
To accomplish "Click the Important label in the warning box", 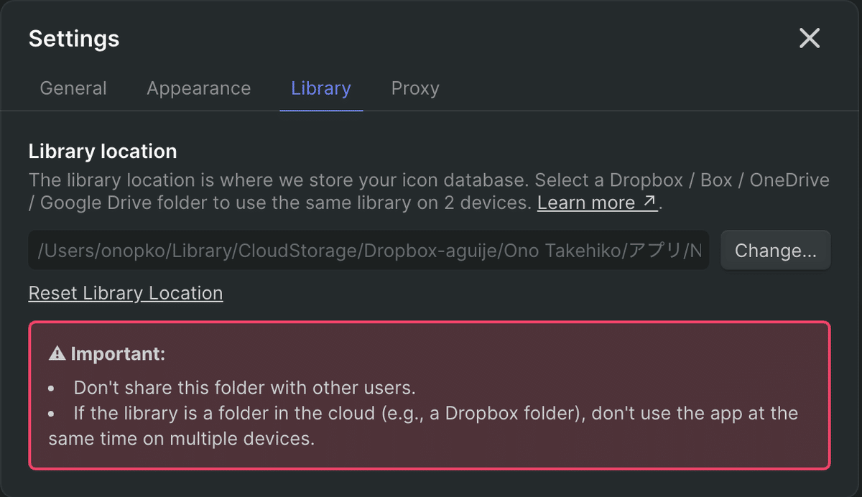I will 118,354.
